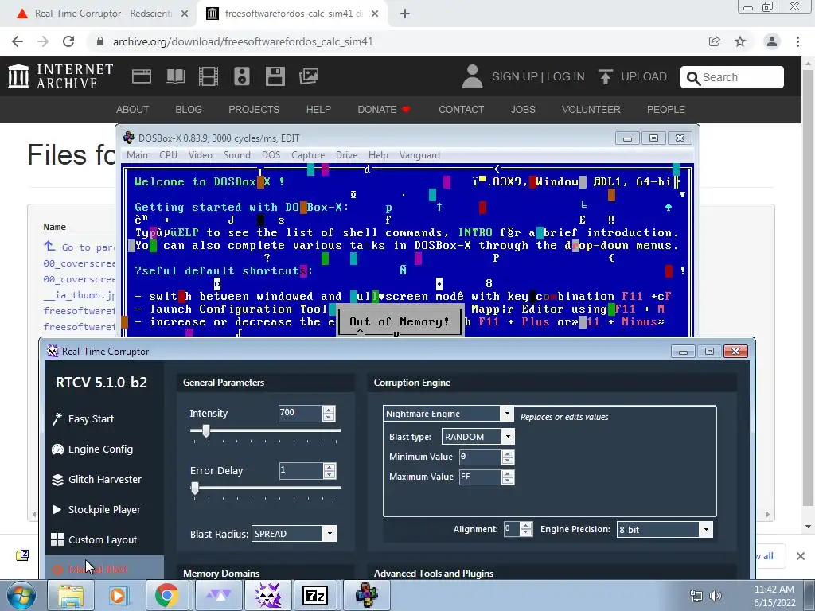815x611 pixels.
Task: Expand the Blast Radius SPREAD dropdown
Action: (x=330, y=534)
